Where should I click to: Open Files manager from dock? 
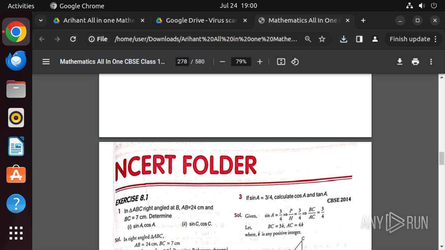coord(16,89)
